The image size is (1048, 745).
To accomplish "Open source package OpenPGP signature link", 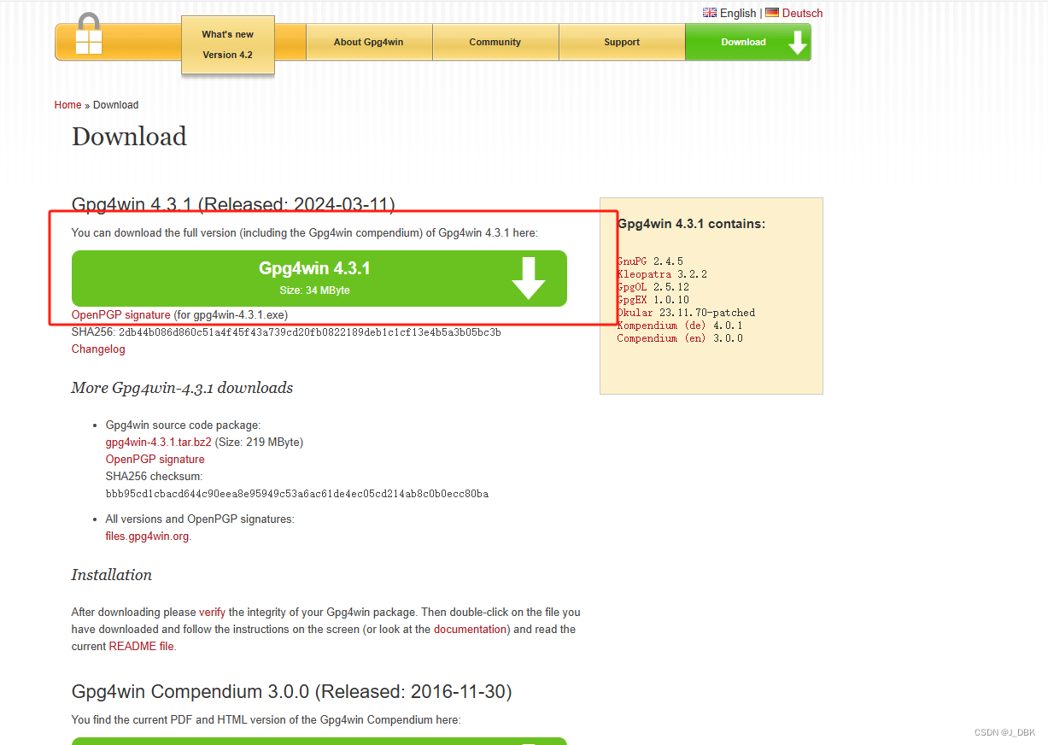I will click(155, 459).
